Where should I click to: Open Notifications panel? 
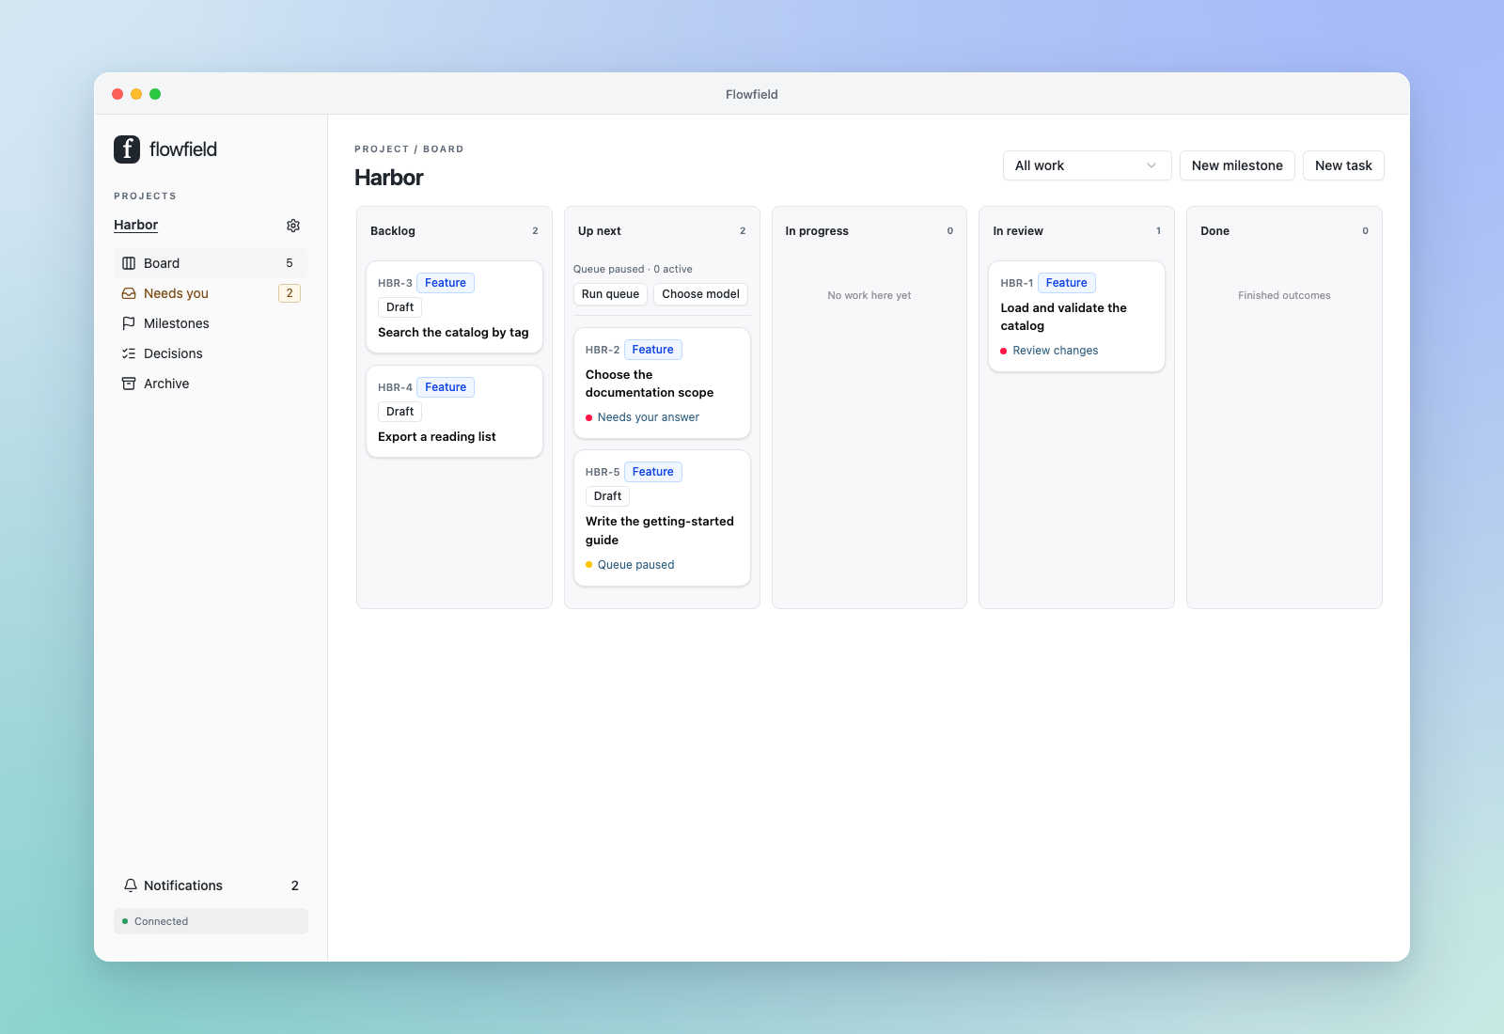(211, 885)
